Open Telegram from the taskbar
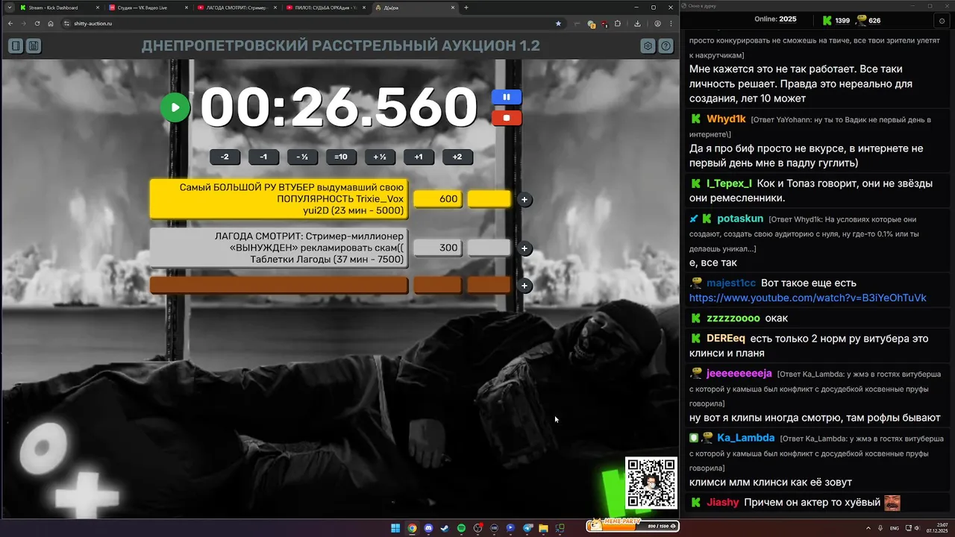The height and width of the screenshot is (537, 955). click(527, 528)
